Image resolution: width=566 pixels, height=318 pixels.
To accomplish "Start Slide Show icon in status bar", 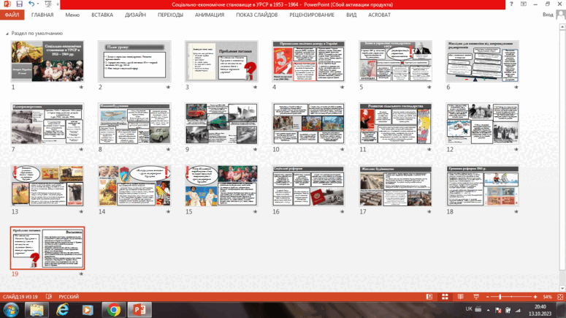I will point(476,297).
